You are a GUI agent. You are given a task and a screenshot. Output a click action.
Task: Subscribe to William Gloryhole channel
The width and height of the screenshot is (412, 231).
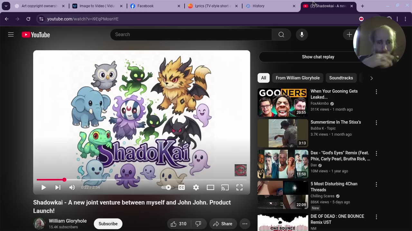pos(108,224)
